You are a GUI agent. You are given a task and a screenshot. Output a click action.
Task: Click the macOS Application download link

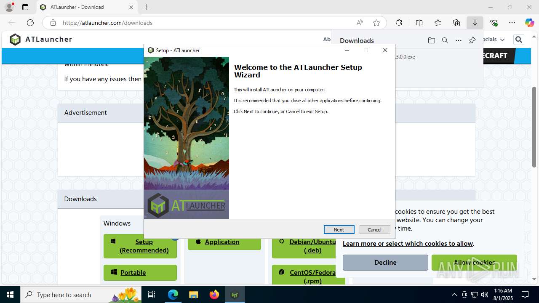tap(224, 242)
